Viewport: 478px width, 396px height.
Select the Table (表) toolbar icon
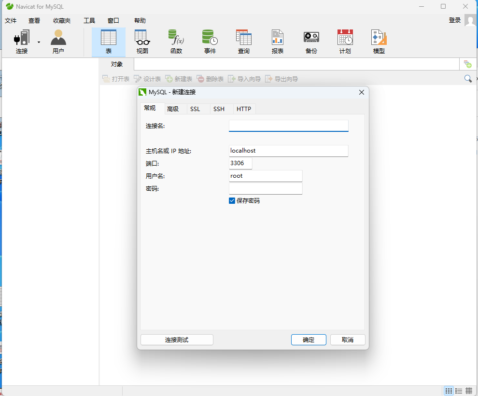point(109,42)
